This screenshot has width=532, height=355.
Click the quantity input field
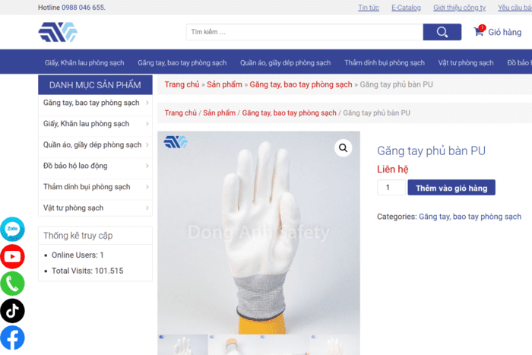tap(391, 187)
